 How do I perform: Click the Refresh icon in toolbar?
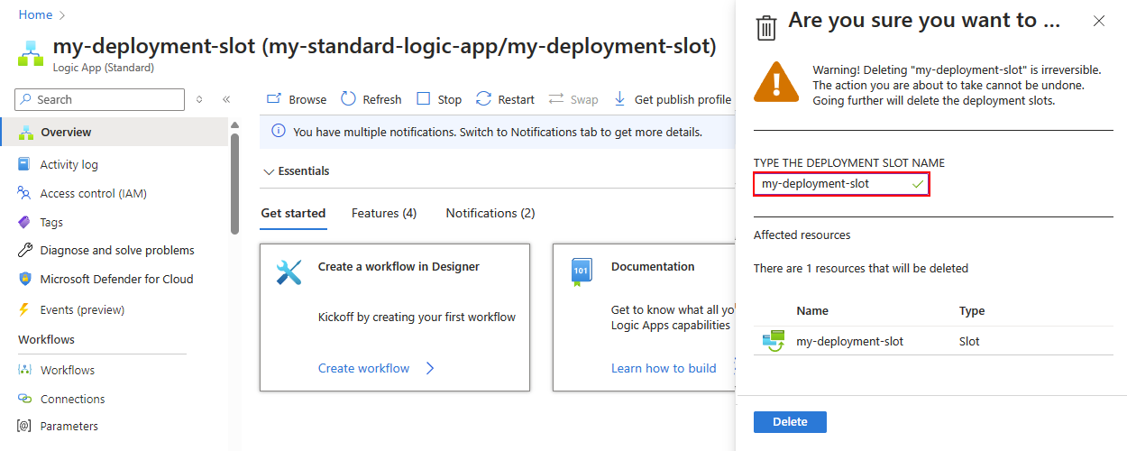point(348,99)
